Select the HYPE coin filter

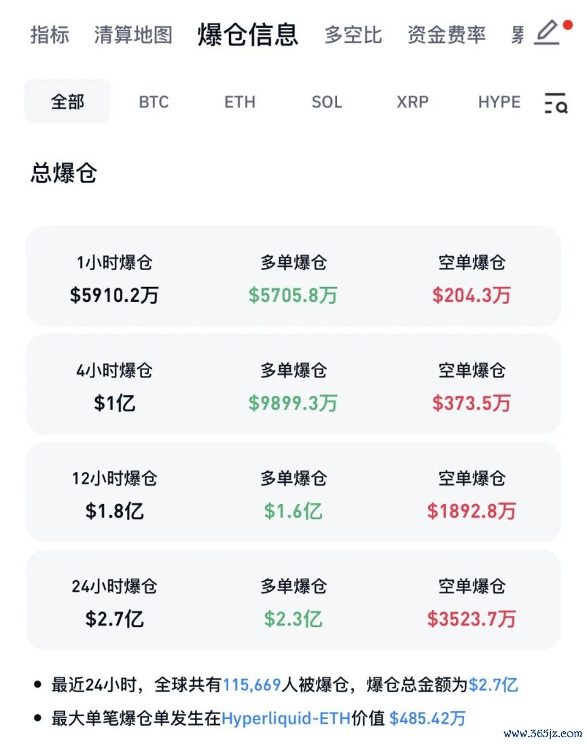(x=499, y=103)
